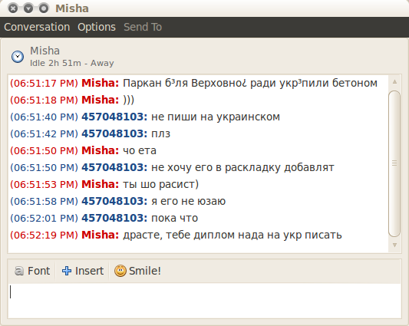Viewport: 409px width, 326px height.
Task: Minimize the Misha chat window
Action: (28, 8)
